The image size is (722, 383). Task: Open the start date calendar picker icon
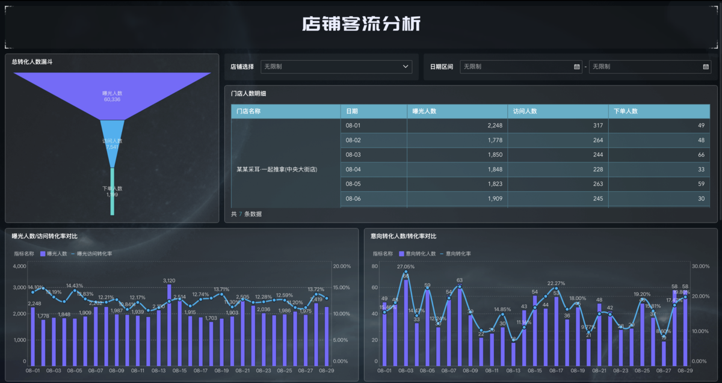coord(576,67)
